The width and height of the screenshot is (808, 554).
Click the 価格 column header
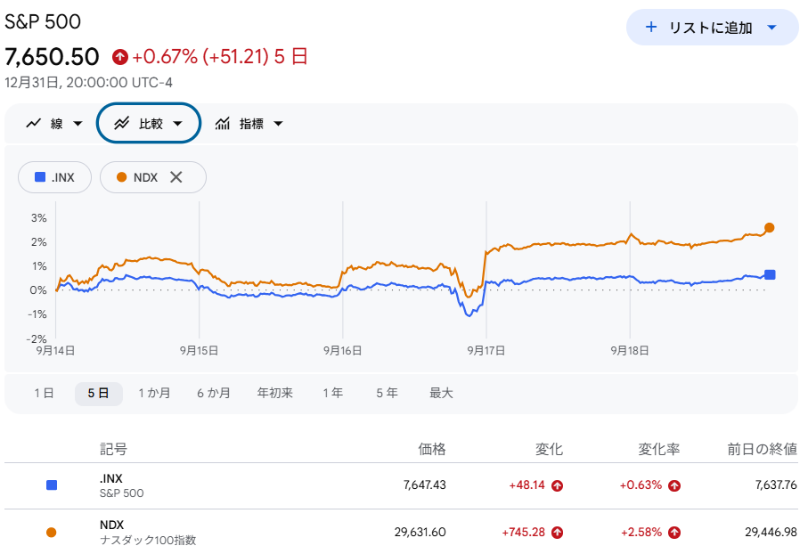click(x=432, y=450)
